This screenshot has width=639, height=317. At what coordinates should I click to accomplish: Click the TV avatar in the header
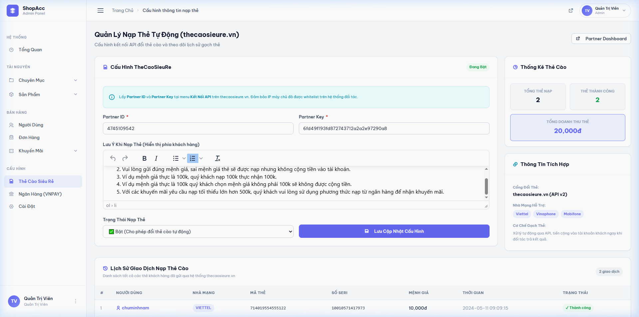click(587, 11)
